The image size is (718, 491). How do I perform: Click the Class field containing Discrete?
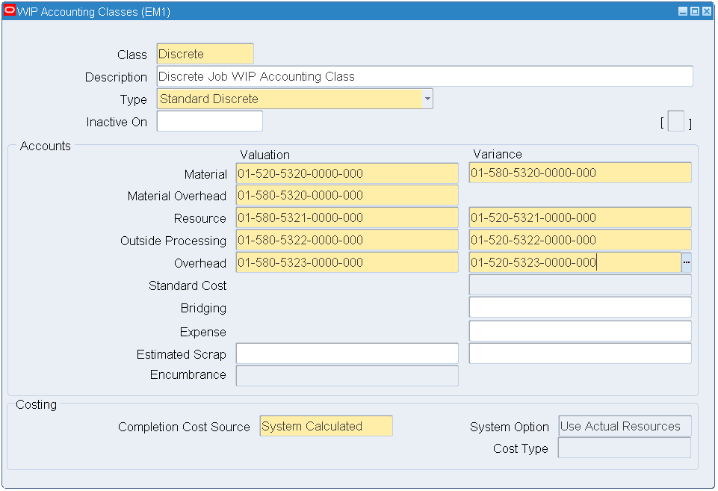coord(205,54)
